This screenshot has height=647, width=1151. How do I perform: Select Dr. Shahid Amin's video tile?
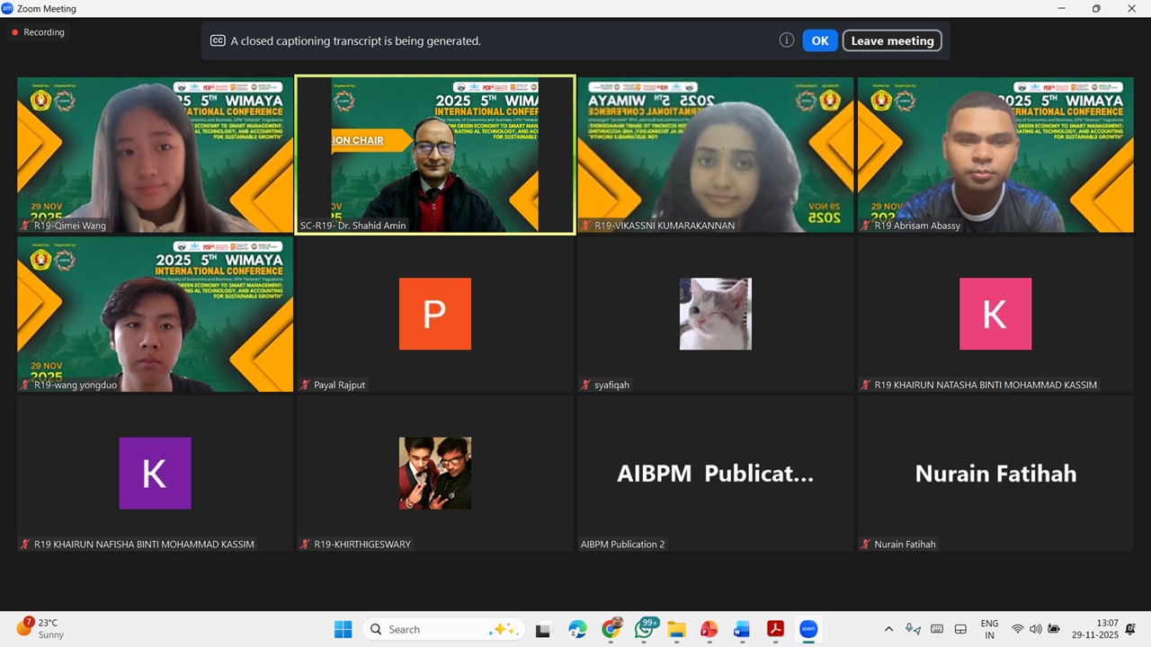(435, 155)
